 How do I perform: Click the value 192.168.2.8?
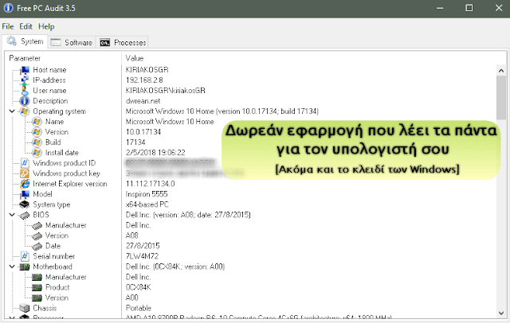(x=144, y=80)
